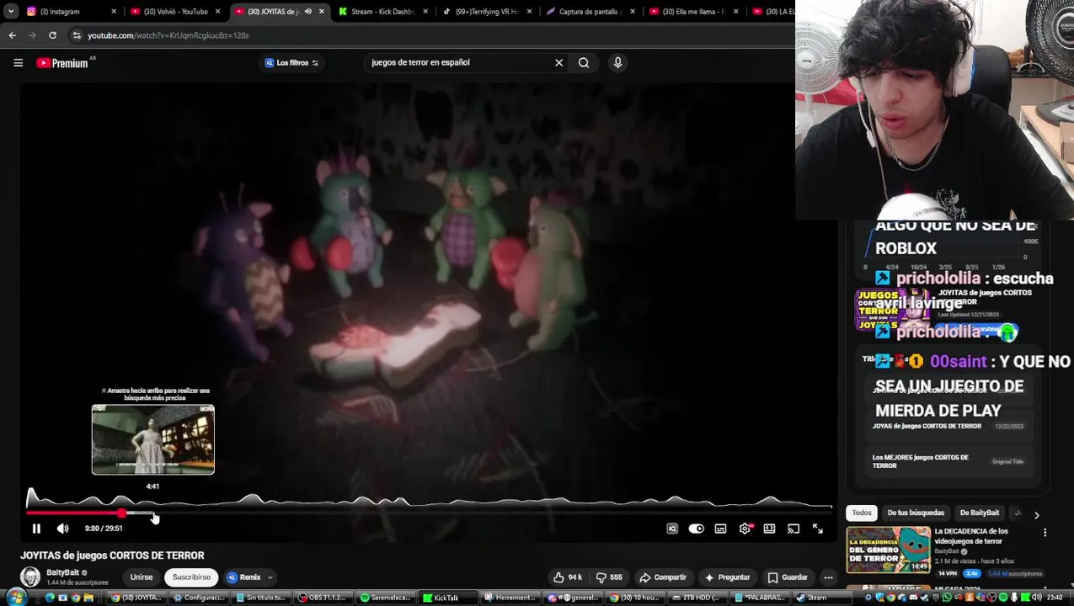
Task: Expand the Remix dropdown arrow
Action: [270, 577]
